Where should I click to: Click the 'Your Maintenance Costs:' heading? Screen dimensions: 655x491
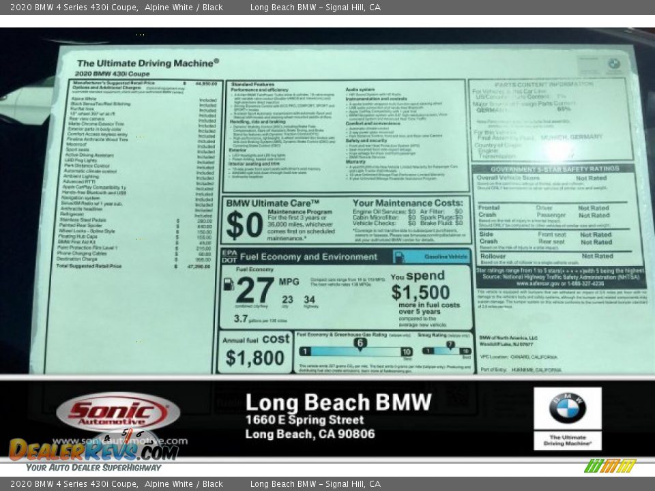click(x=408, y=203)
